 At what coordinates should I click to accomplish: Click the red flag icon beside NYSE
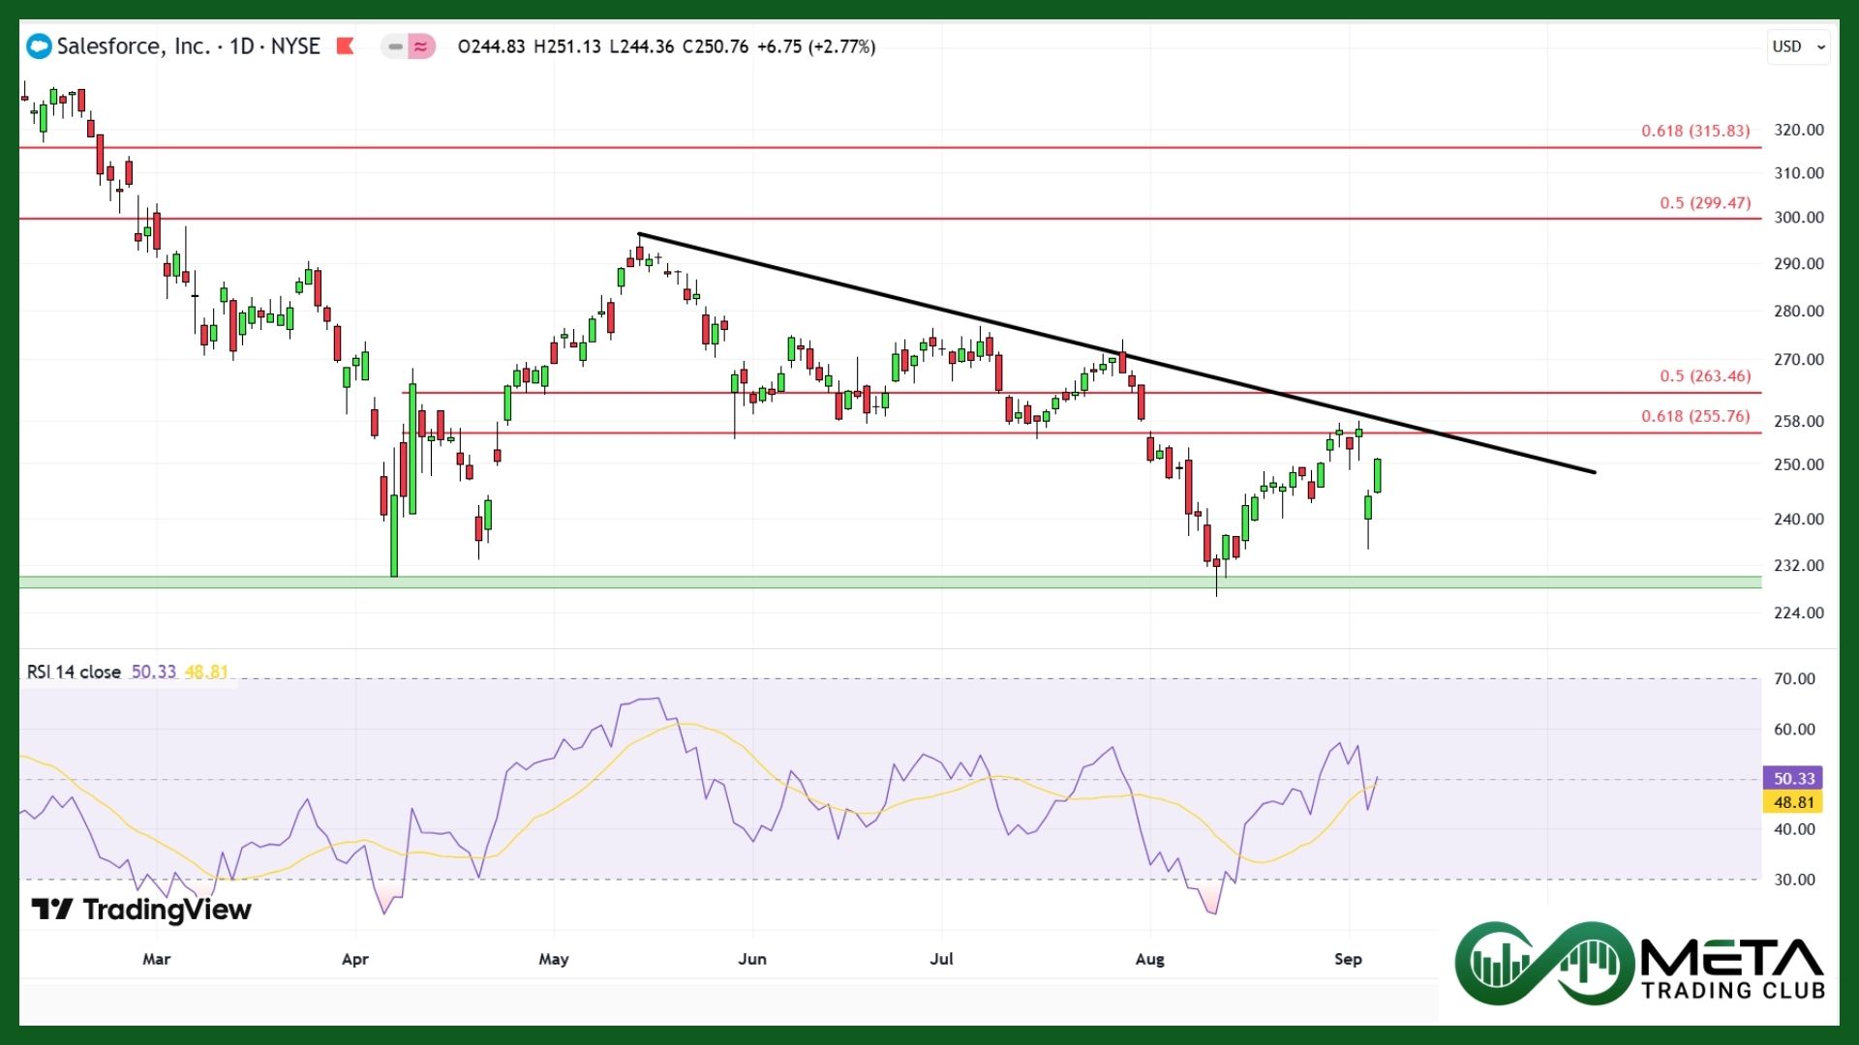(x=345, y=46)
